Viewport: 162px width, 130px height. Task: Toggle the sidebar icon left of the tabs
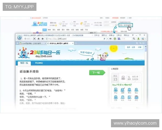click(x=17, y=43)
